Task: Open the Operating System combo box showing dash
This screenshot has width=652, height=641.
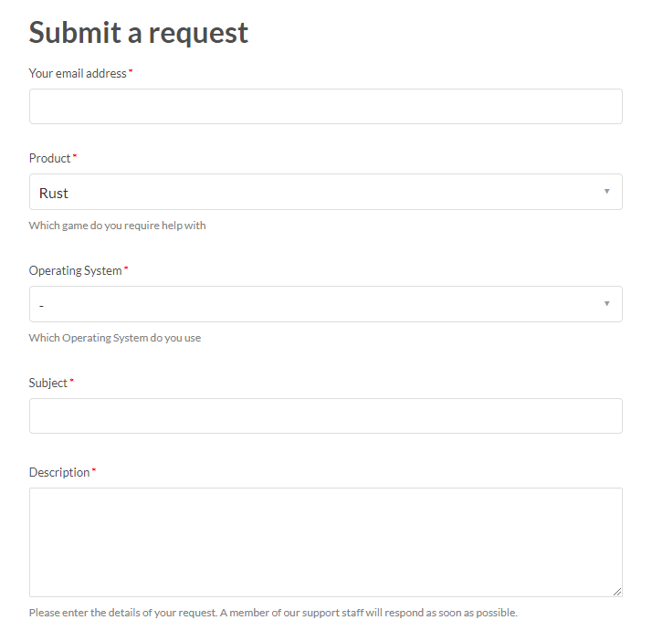Action: (326, 304)
